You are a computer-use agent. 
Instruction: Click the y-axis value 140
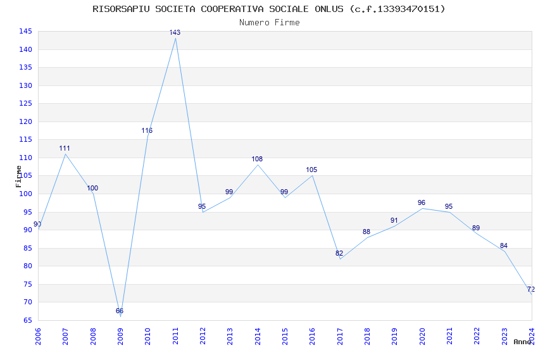click(26, 50)
